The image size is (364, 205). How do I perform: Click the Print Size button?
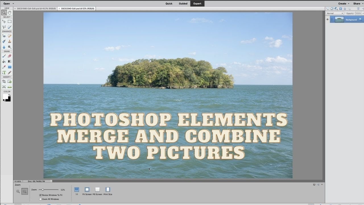tap(108, 190)
